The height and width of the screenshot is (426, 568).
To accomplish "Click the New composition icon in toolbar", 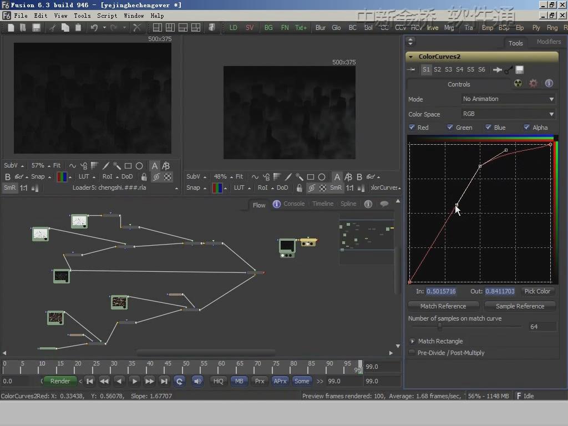I will (x=11, y=28).
